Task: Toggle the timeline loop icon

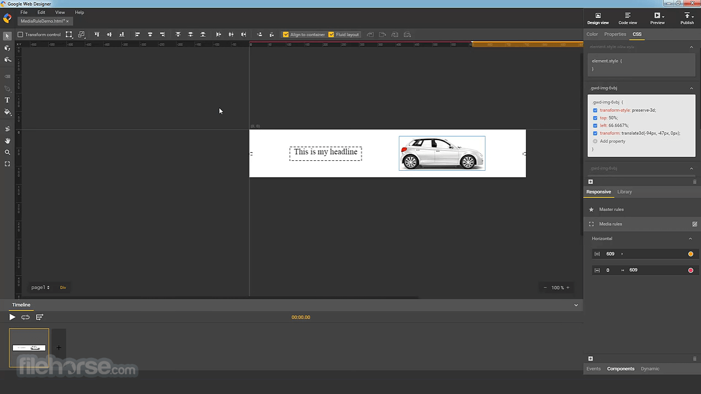Action: [x=25, y=317]
